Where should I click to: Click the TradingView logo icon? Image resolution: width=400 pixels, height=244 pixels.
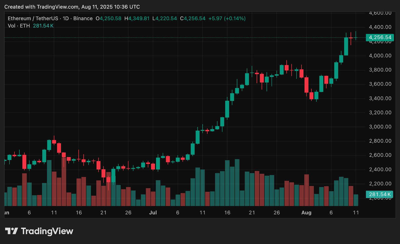[11, 231]
